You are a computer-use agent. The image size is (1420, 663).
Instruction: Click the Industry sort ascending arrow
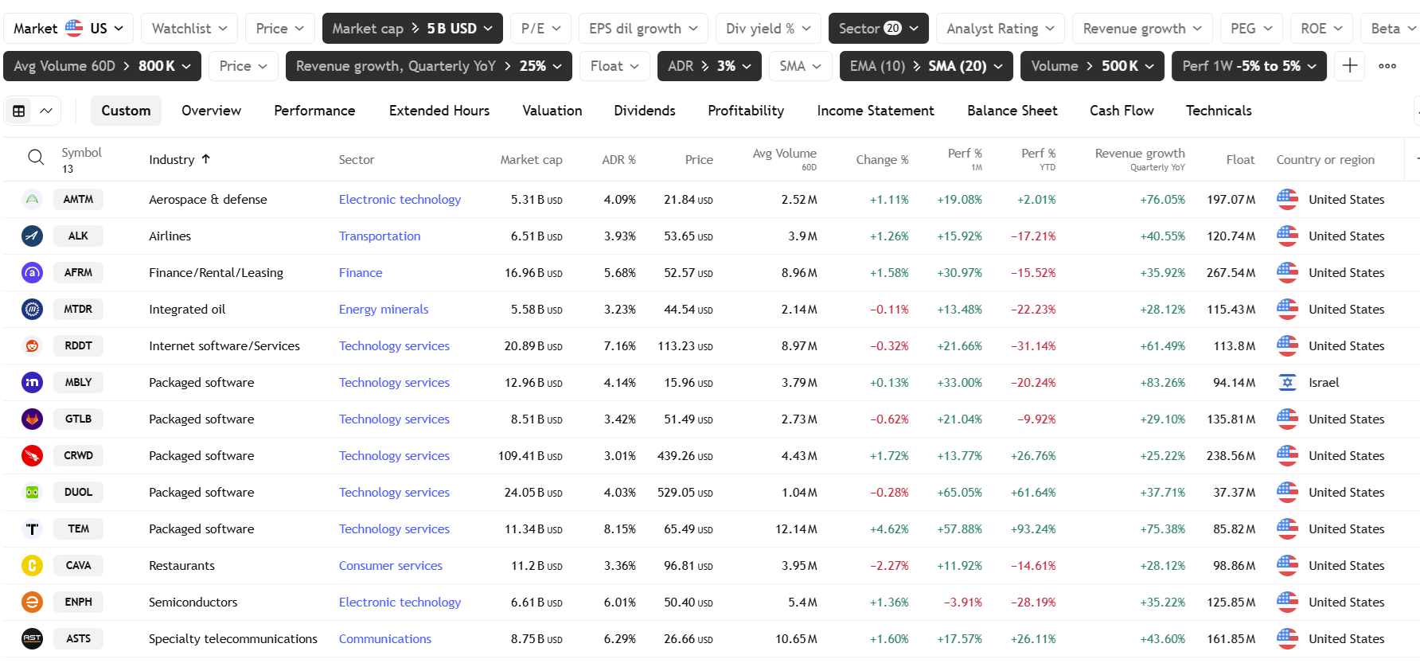click(206, 159)
